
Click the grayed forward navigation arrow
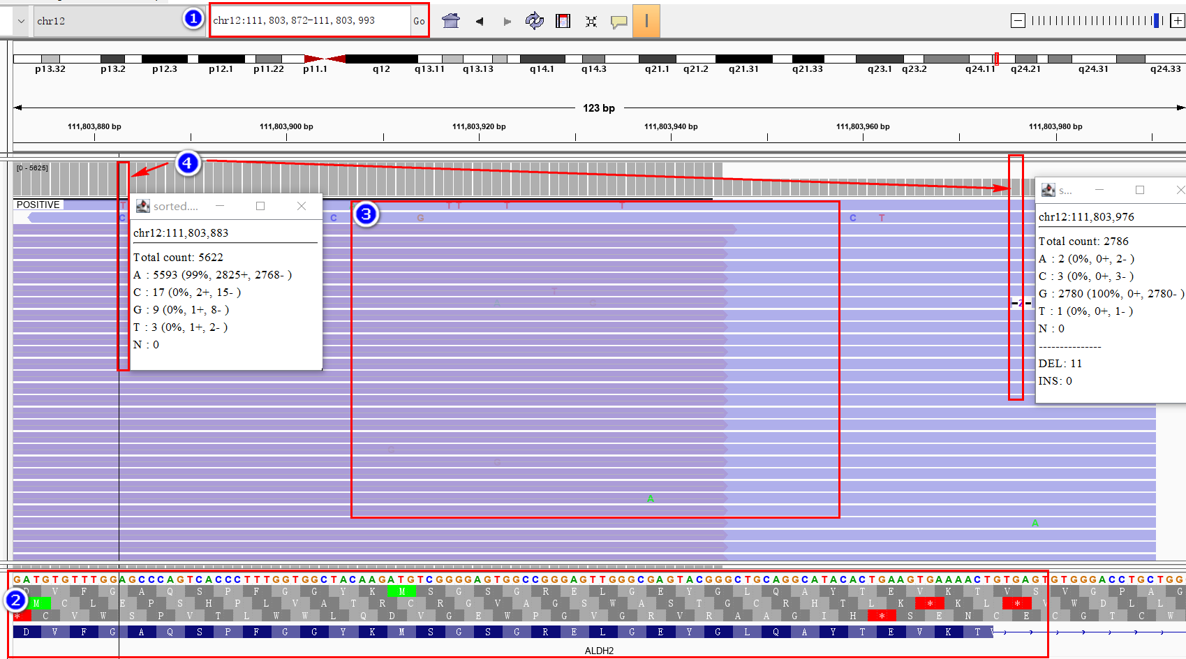[507, 21]
